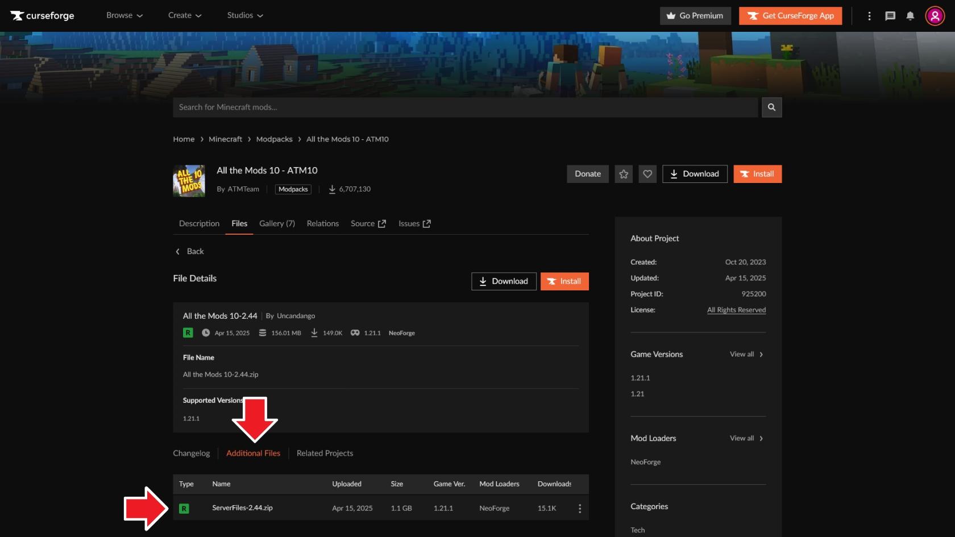The image size is (955, 537).
Task: Click the File Details Download button
Action: (504, 281)
